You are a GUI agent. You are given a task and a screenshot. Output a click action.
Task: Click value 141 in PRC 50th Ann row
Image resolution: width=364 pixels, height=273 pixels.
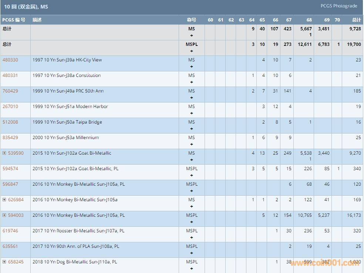click(x=287, y=91)
